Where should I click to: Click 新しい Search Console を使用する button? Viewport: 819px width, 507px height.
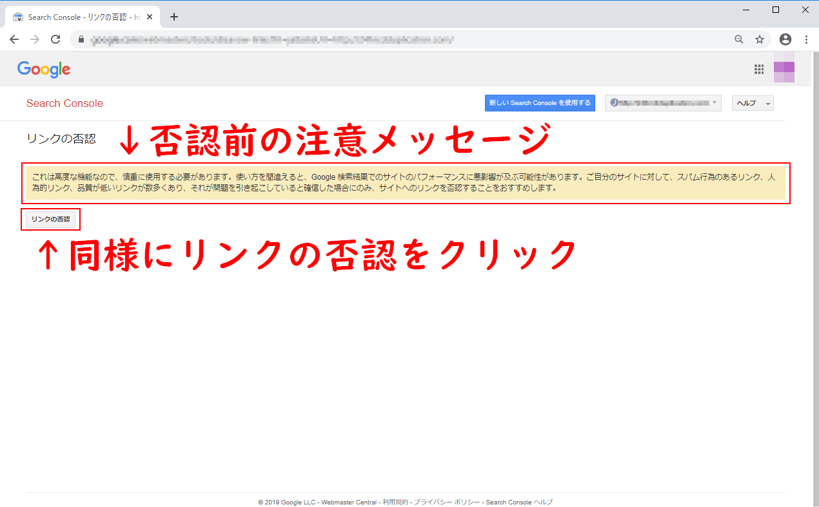coord(540,103)
